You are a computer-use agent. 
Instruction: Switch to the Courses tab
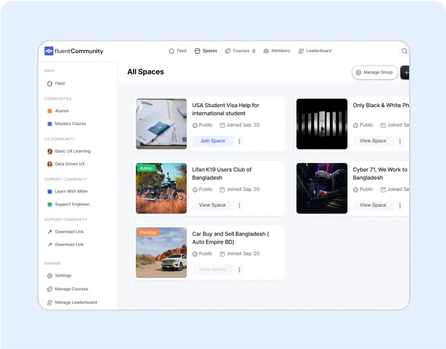(241, 51)
